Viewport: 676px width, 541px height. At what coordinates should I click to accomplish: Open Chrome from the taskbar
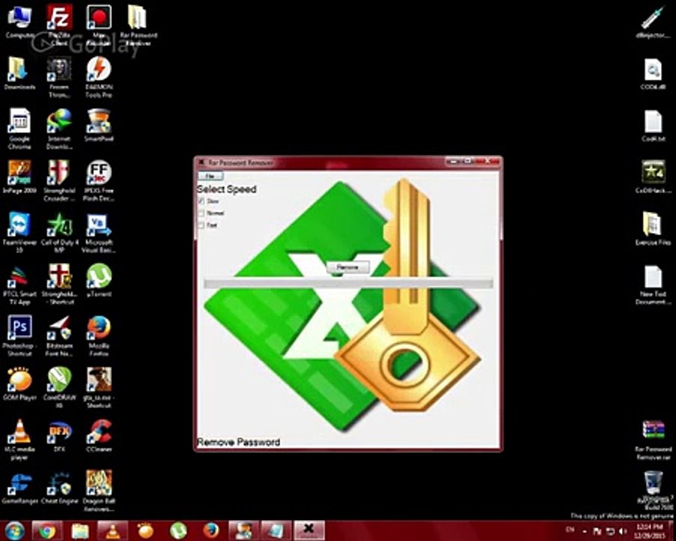pyautogui.click(x=47, y=530)
